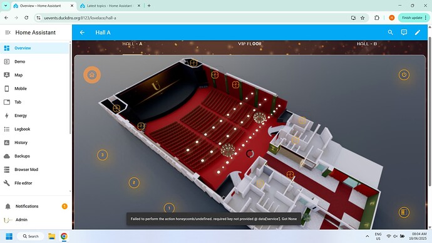Open the Mobile dashboard
This screenshot has width=432, height=243.
click(x=34, y=88)
